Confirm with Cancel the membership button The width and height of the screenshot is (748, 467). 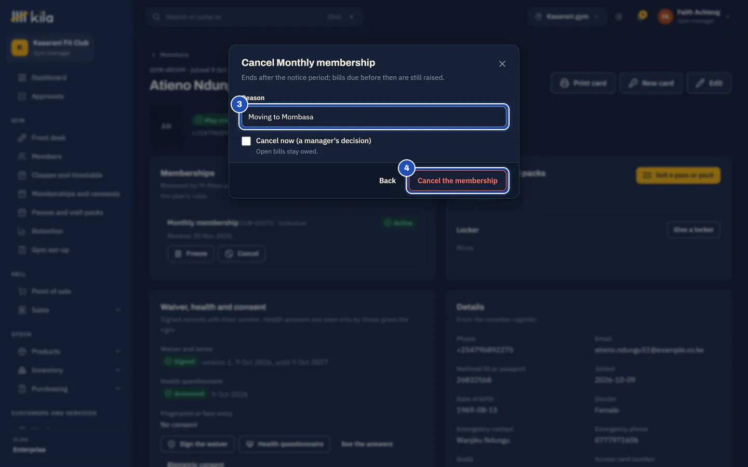[457, 181]
